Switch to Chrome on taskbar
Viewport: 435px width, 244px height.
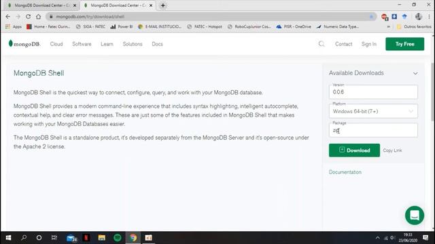tap(133, 238)
